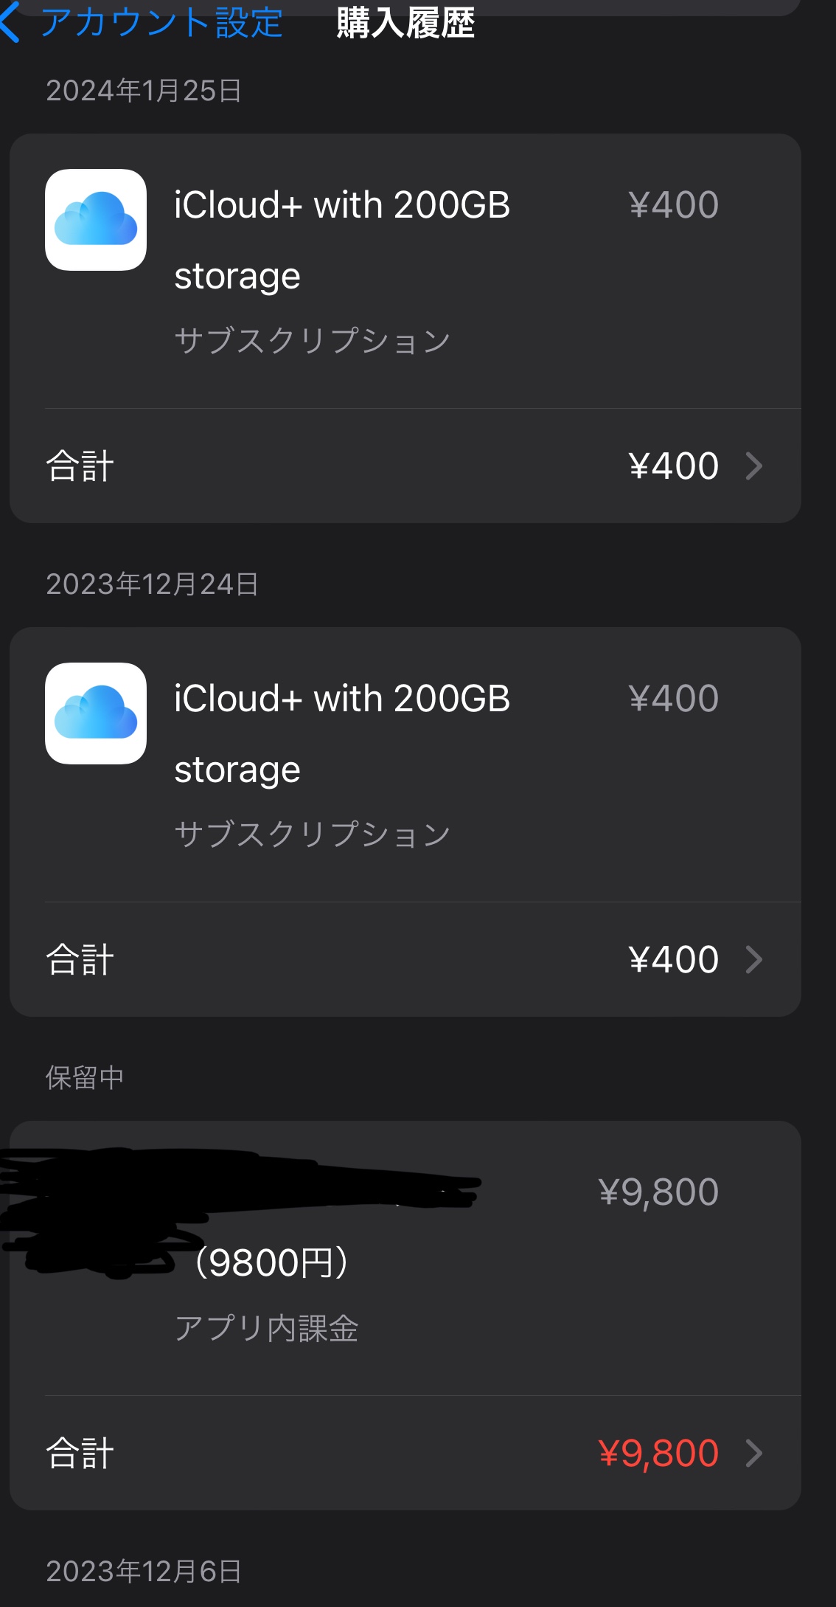
Task: Open January 25 合計 chevron for details
Action: point(753,466)
